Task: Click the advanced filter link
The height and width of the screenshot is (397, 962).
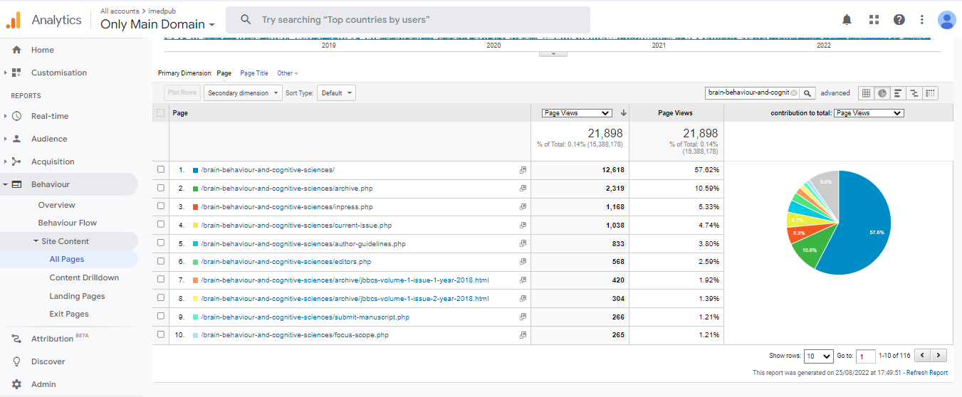Action: [835, 93]
